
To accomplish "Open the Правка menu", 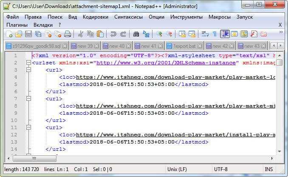I will tap(33, 17).
